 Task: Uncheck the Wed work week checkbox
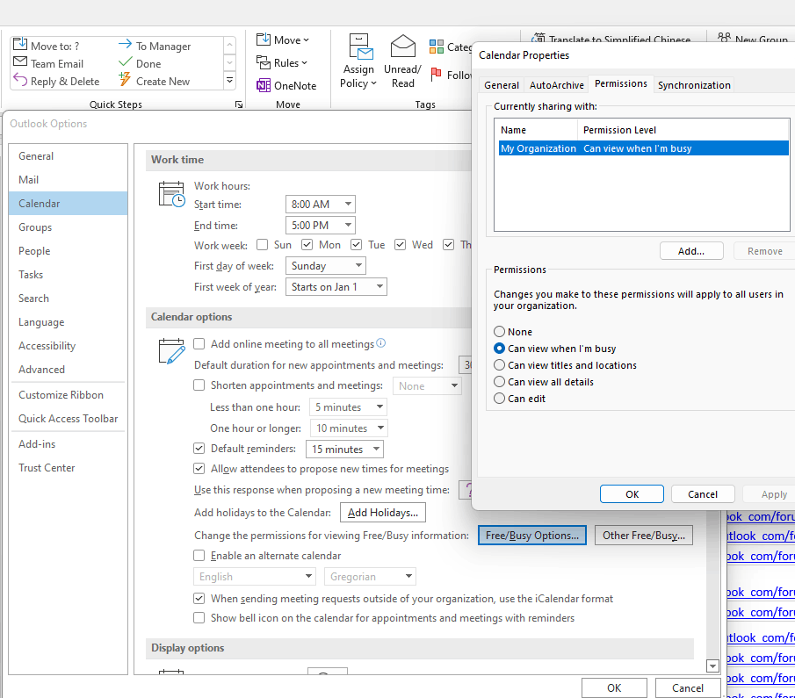click(x=400, y=245)
